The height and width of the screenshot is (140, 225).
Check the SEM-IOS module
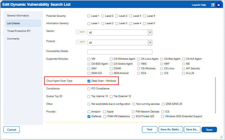click(89, 73)
